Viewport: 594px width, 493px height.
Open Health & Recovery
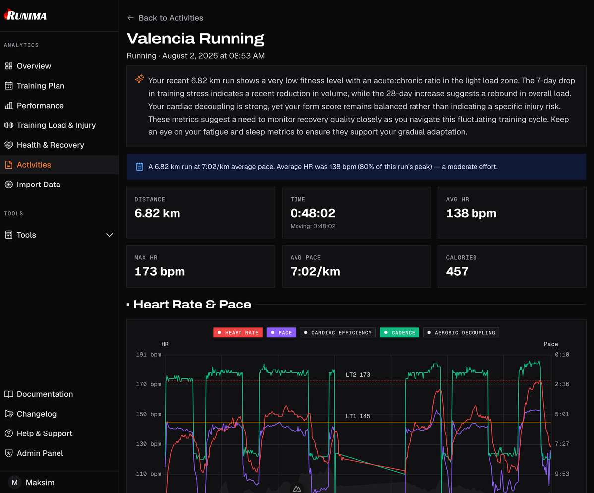[x=59, y=145]
